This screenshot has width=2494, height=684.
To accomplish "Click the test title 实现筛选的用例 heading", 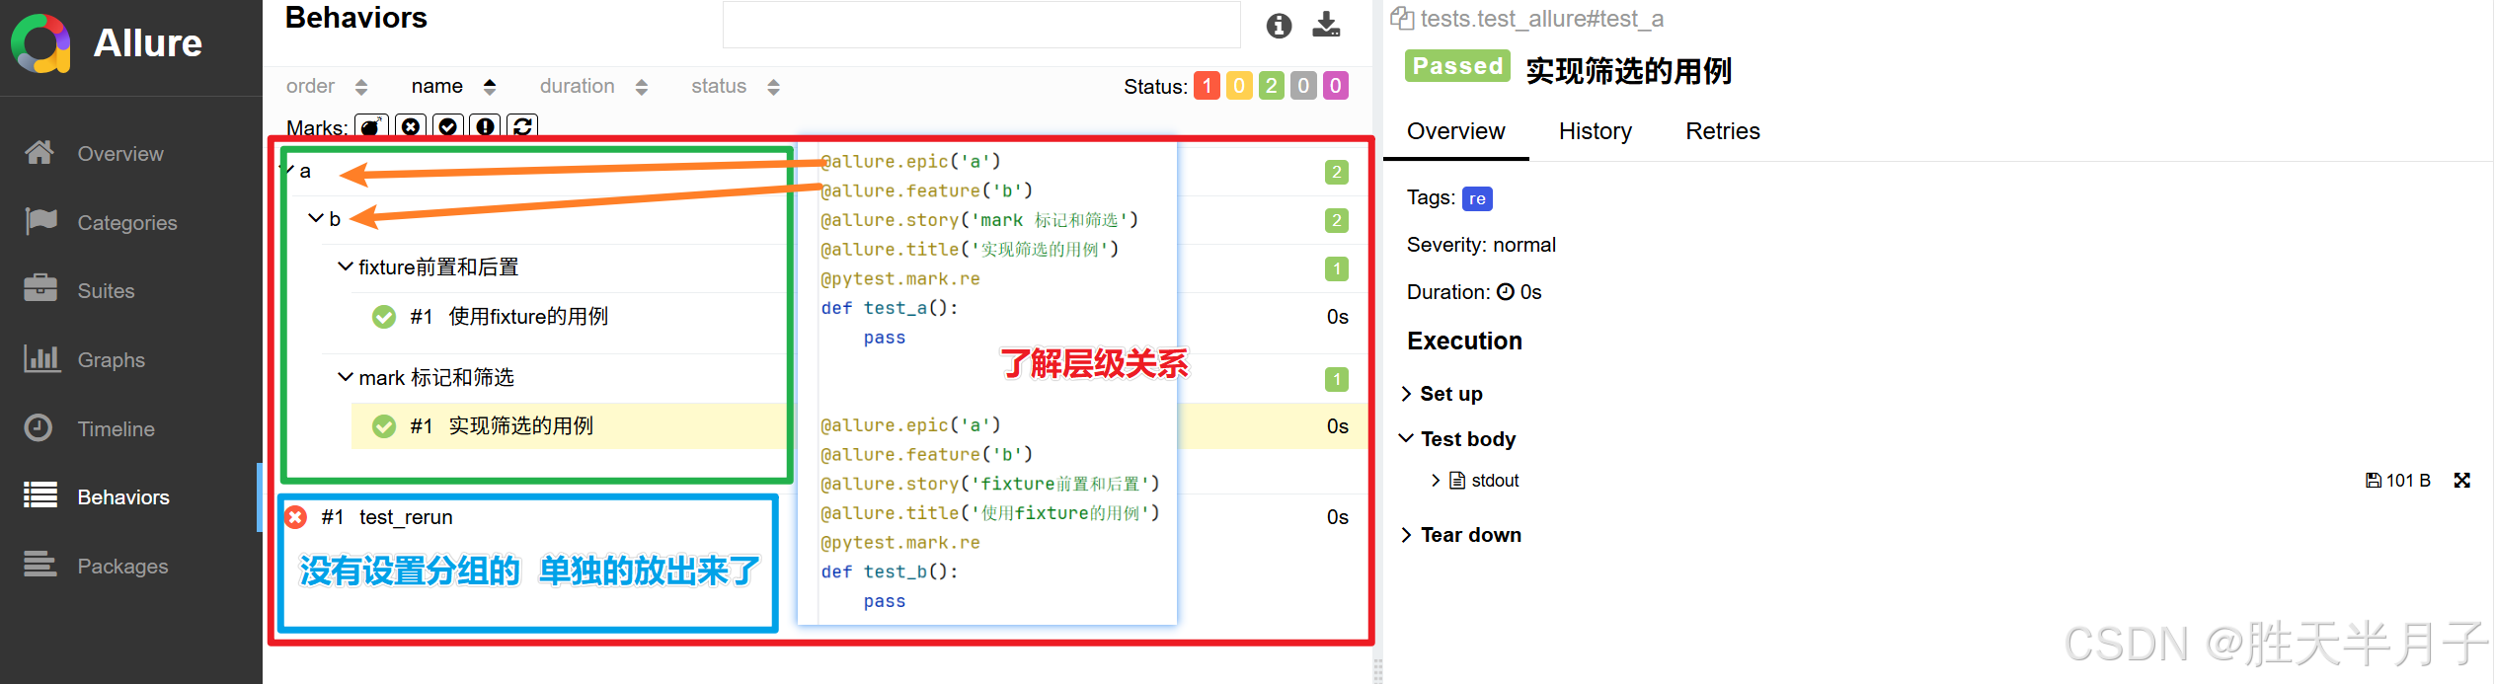I will click(1629, 71).
